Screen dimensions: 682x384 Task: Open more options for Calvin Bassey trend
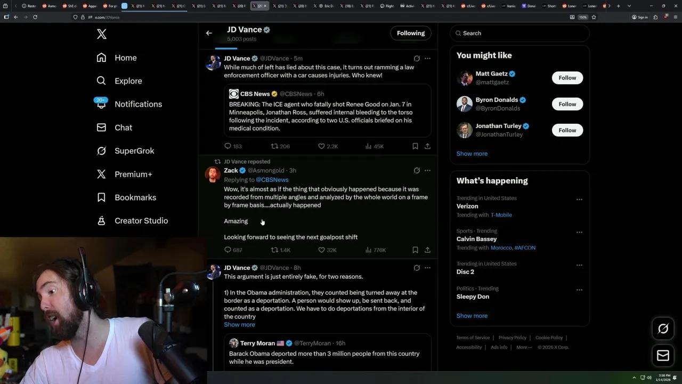[579, 233]
